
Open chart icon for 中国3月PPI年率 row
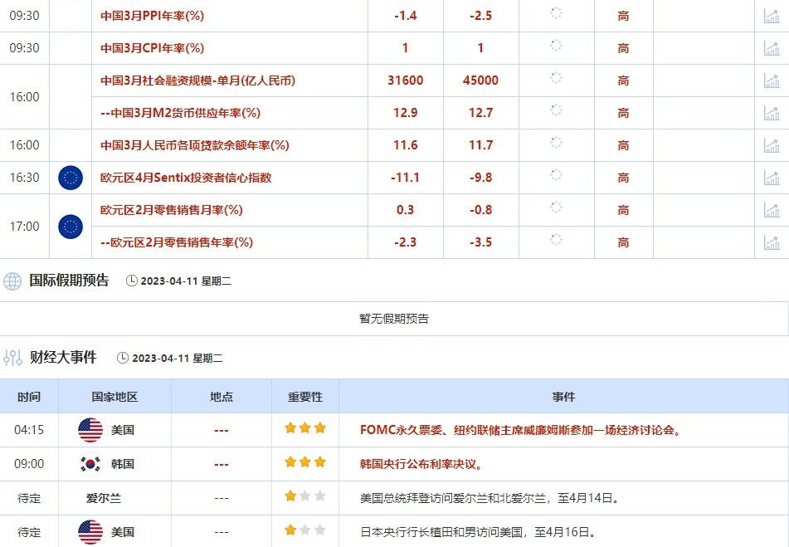pyautogui.click(x=772, y=16)
